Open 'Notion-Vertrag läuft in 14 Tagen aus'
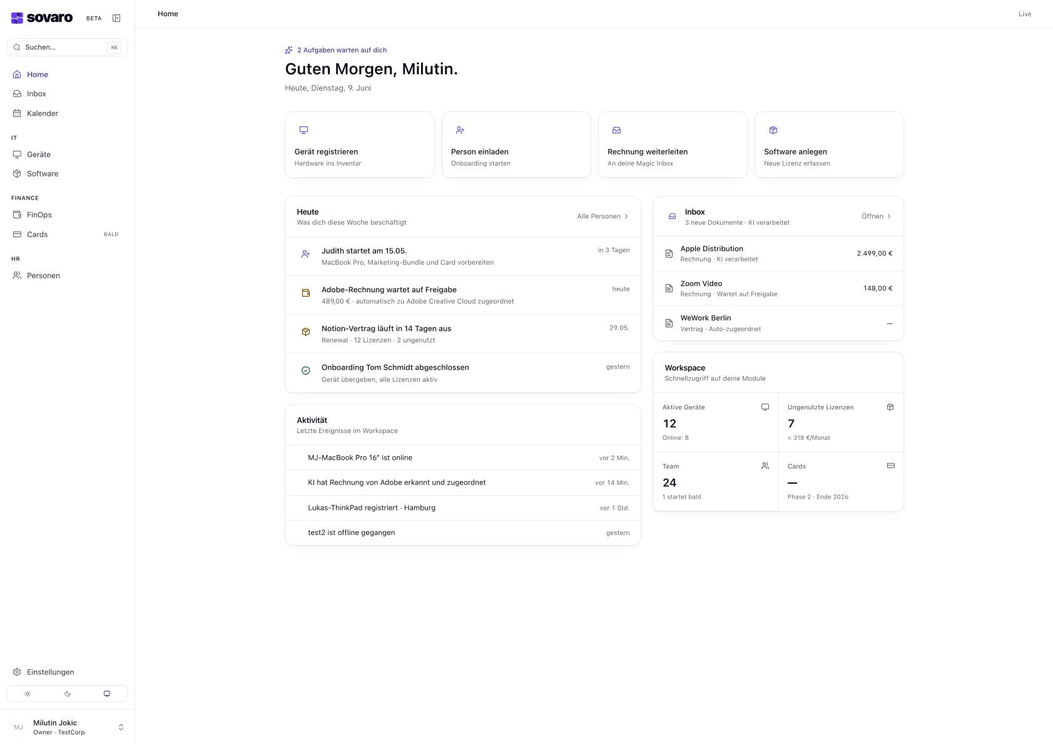 pos(463,334)
